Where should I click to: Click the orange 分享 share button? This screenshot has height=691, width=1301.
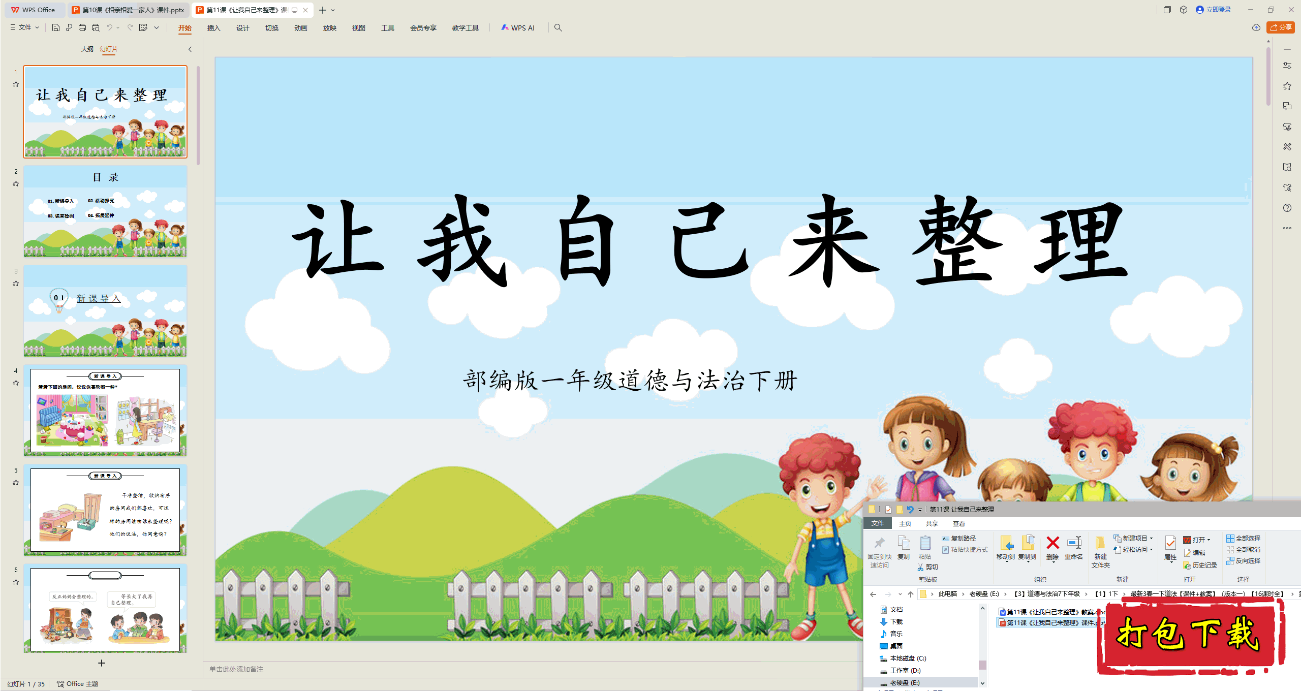click(x=1281, y=27)
